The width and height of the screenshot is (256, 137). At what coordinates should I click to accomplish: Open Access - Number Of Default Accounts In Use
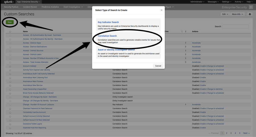[41, 58]
